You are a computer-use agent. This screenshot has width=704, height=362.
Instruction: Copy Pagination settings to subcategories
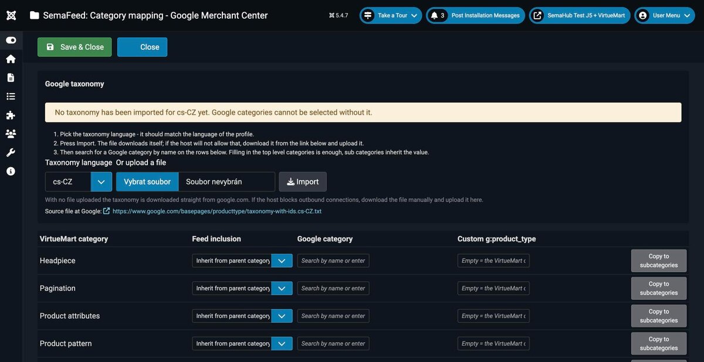[659, 288]
